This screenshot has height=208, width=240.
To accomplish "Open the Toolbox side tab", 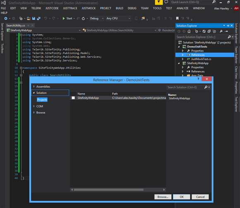I will 2,48.
